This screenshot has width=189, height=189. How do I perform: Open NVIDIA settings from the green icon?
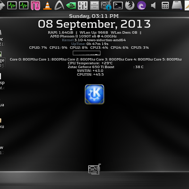click(x=71, y=6)
